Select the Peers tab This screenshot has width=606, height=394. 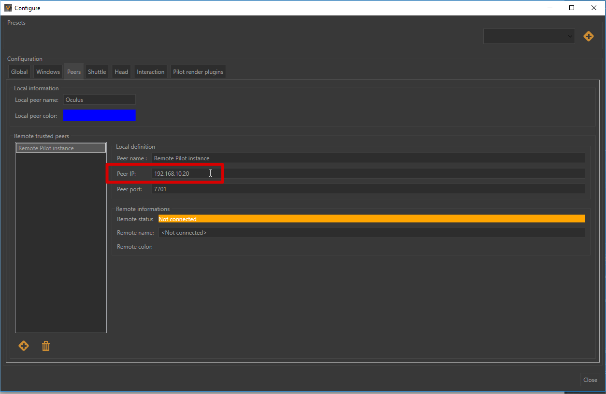[74, 72]
